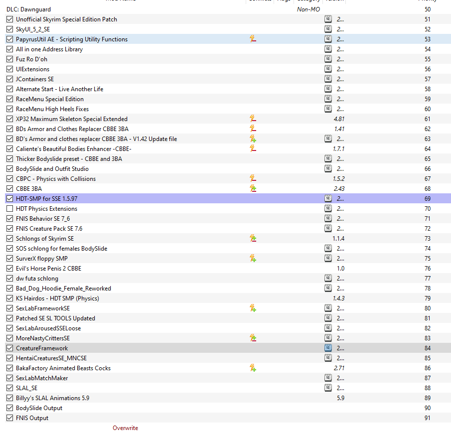Disable the UIExtensions mod checkbox
This screenshot has height=436, width=451.
(10, 69)
